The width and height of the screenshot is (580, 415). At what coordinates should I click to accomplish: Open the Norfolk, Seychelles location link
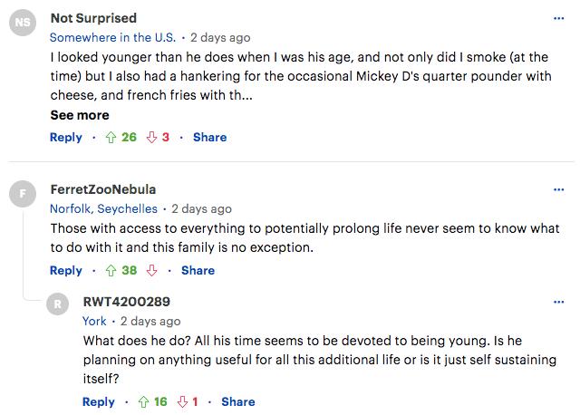(x=105, y=208)
